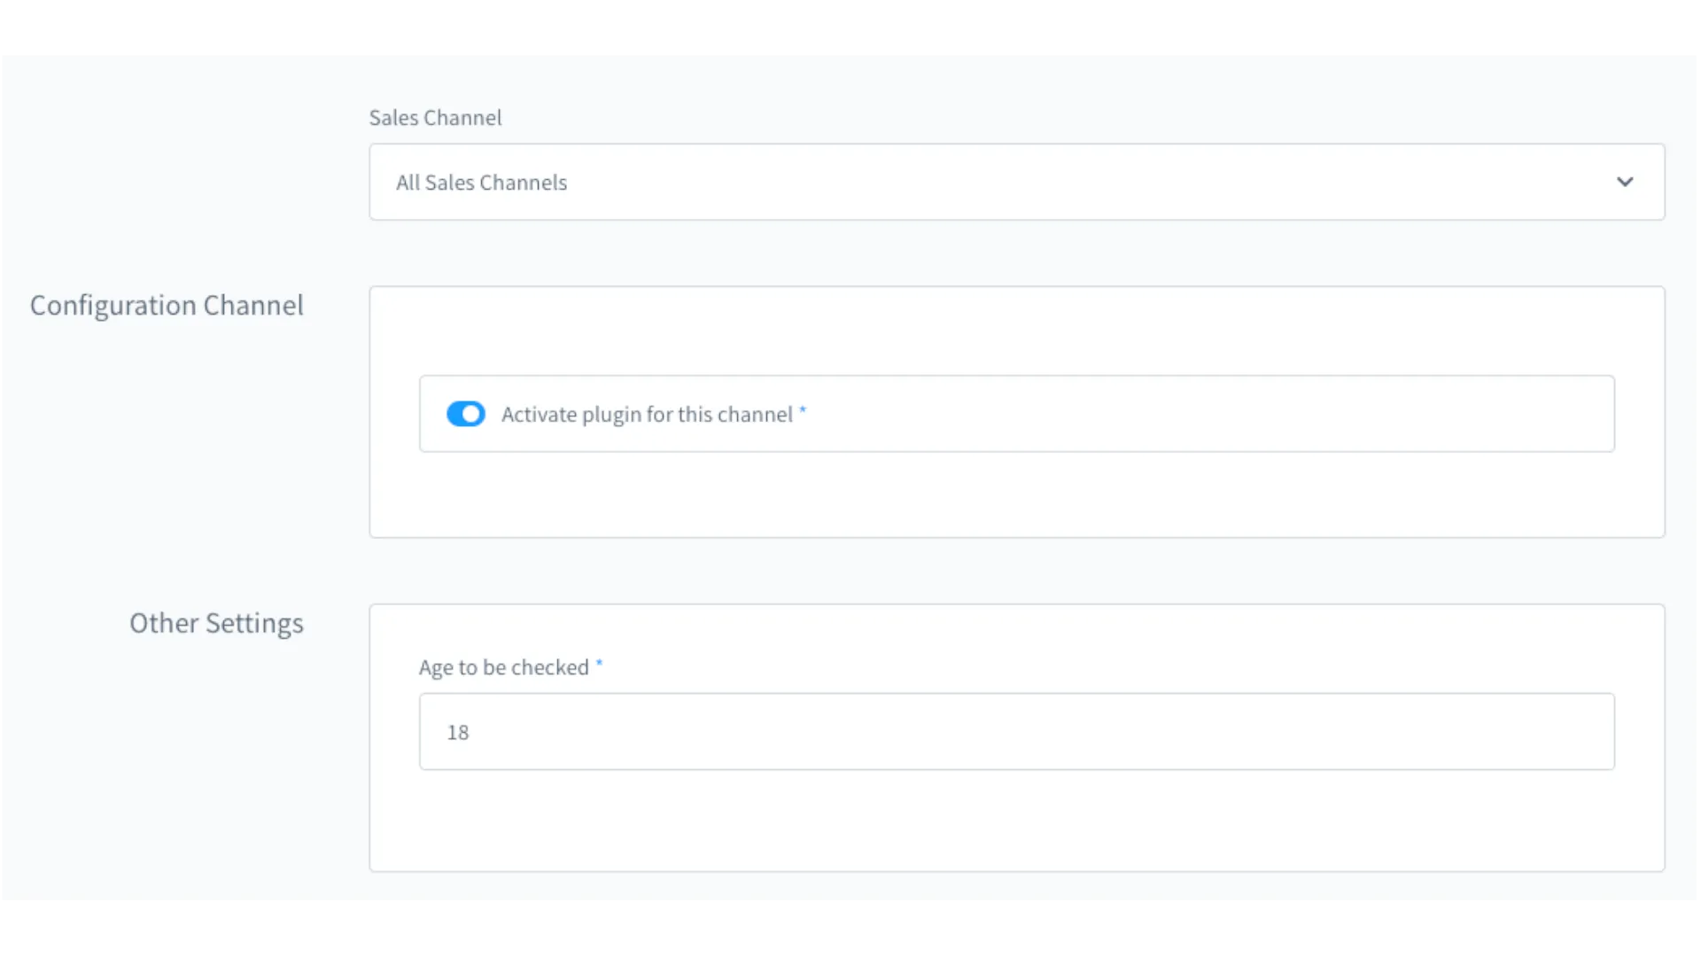Click blank area inside Other Settings card
Screen dimensions: 1701x957
pos(1016,824)
